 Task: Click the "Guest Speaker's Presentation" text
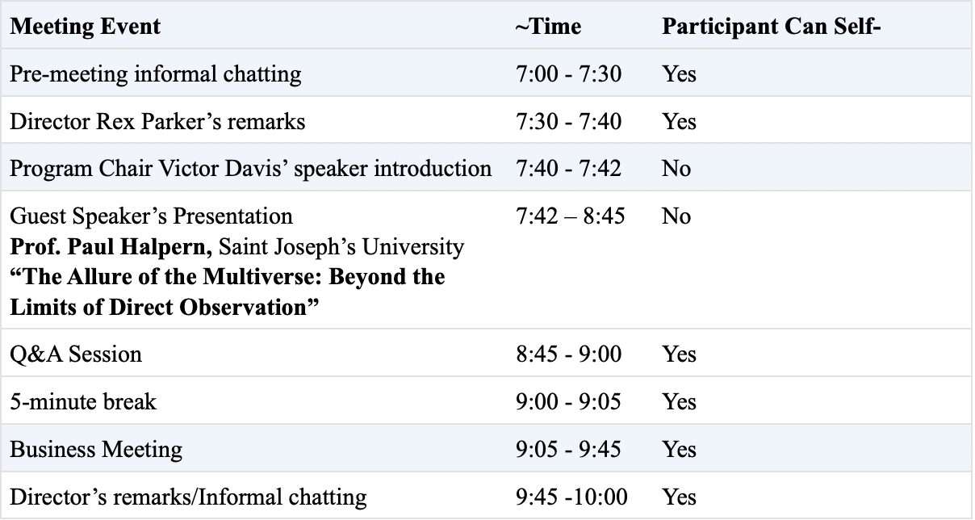151,216
